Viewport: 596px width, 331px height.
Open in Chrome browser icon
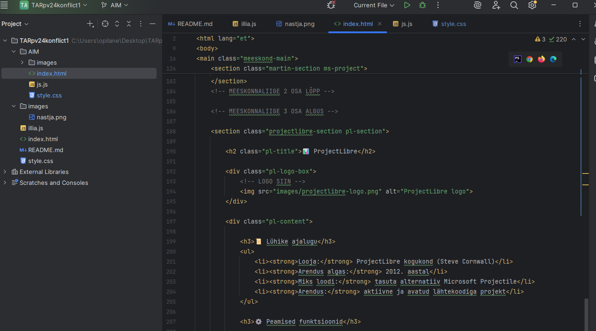click(x=530, y=59)
